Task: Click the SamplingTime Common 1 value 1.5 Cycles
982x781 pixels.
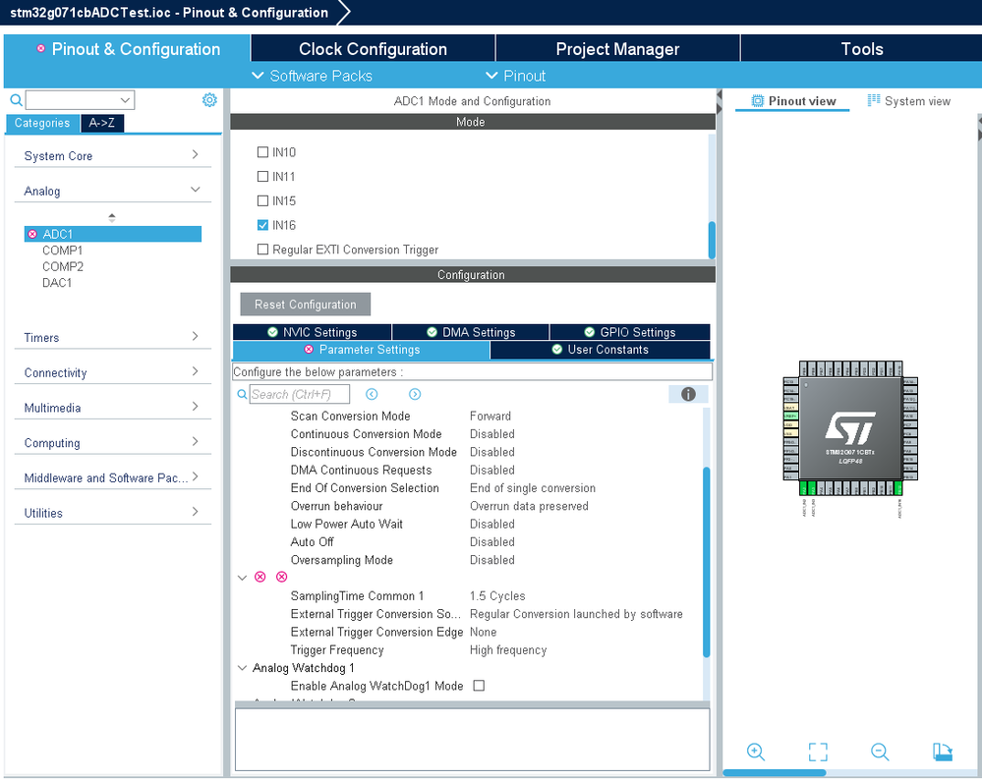Action: (497, 595)
